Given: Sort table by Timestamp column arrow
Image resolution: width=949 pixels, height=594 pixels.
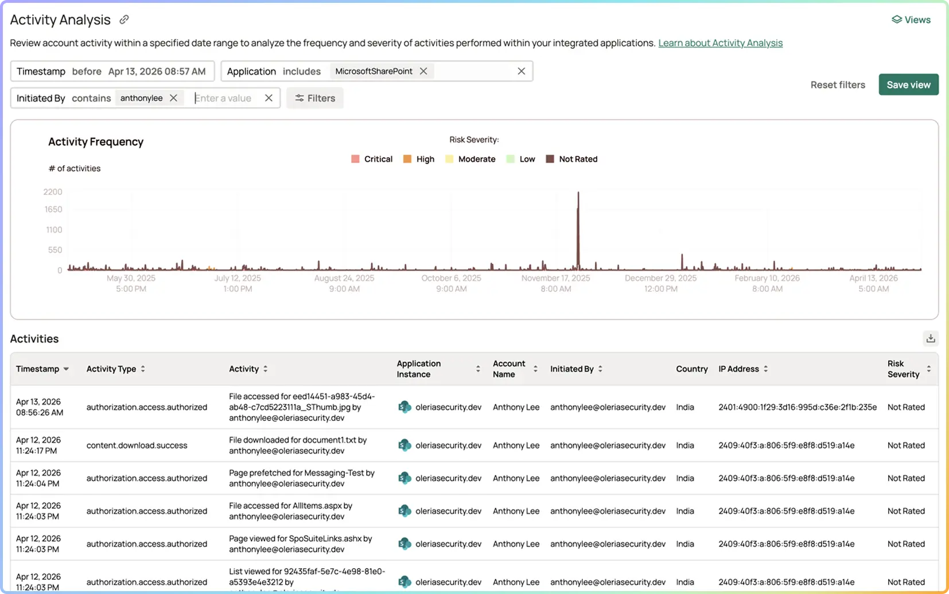Looking at the screenshot, I should (66, 369).
